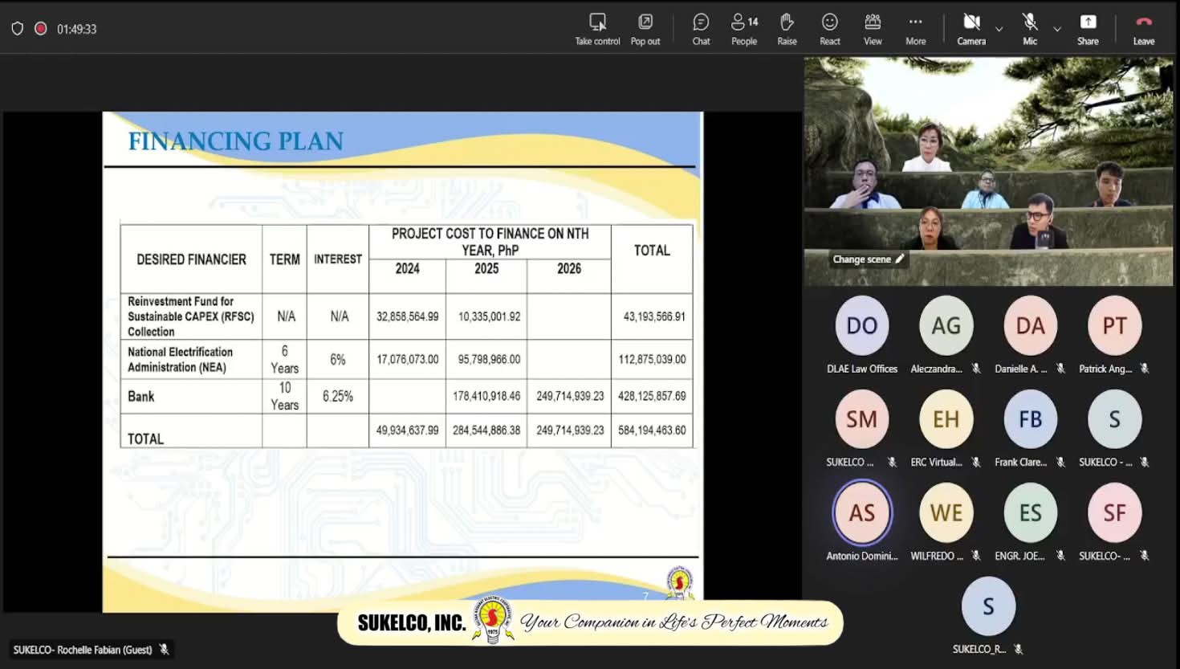
Task: Click the Together mode video scene
Action: [x=988, y=161]
